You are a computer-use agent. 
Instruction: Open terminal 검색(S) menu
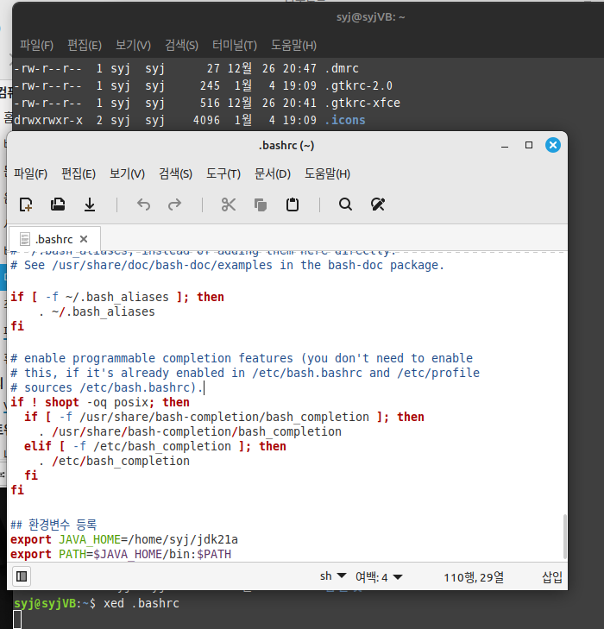click(181, 45)
